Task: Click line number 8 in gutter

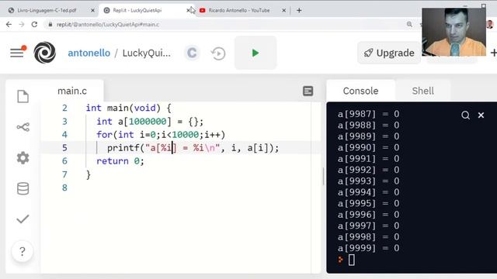Action: click(x=64, y=188)
